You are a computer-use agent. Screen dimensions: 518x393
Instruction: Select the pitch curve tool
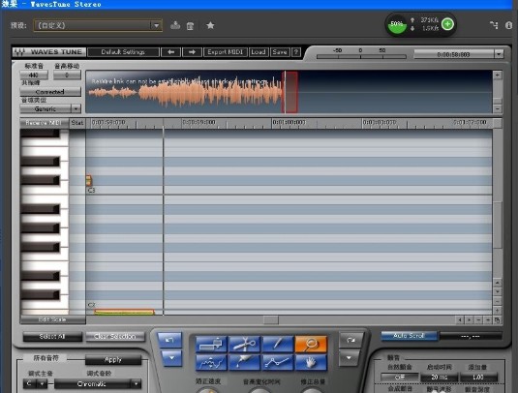(211, 363)
